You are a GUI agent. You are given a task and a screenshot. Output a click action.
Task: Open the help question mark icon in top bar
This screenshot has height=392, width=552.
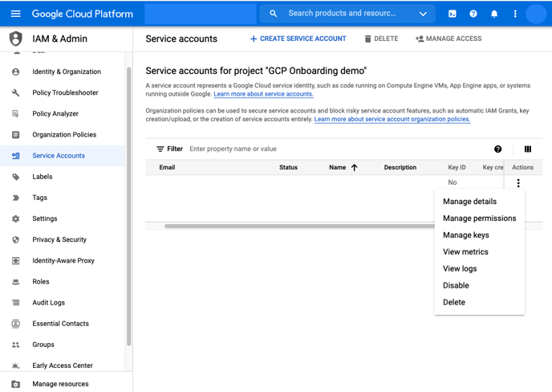point(473,14)
